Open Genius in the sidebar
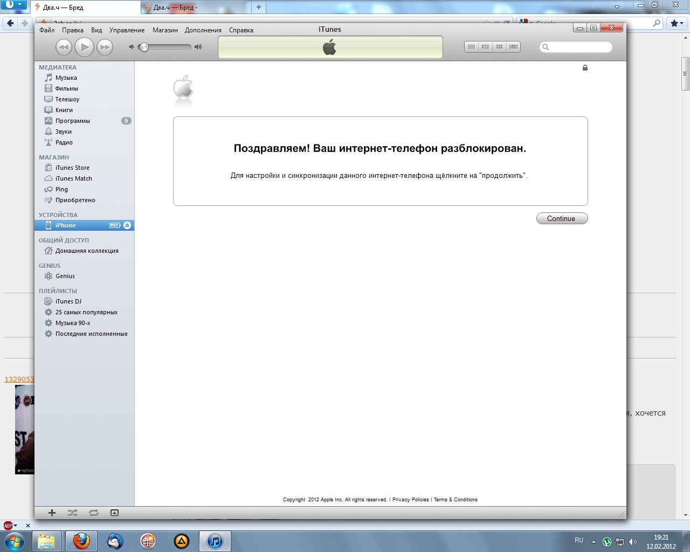This screenshot has height=552, width=690. pyautogui.click(x=84, y=276)
